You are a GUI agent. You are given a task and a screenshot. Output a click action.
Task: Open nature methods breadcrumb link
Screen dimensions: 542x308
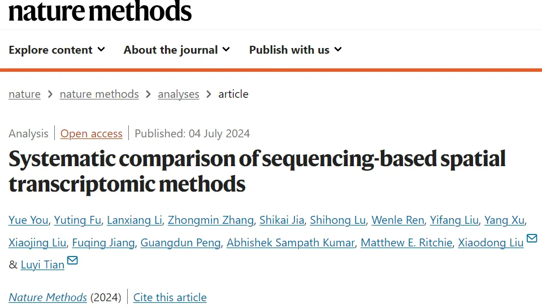tap(99, 94)
